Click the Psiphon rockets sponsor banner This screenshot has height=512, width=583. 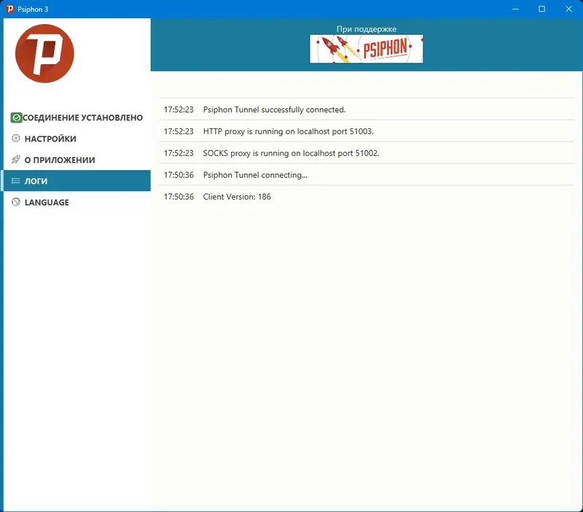(367, 49)
